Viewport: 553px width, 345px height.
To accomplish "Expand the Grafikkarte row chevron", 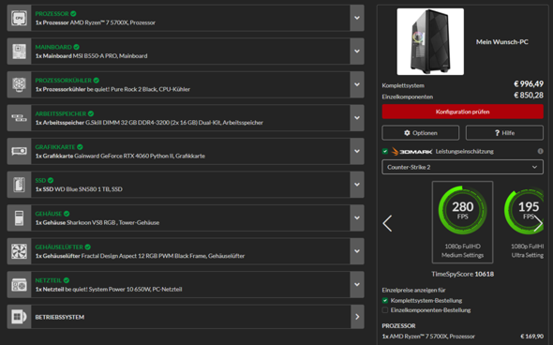I will click(x=357, y=151).
